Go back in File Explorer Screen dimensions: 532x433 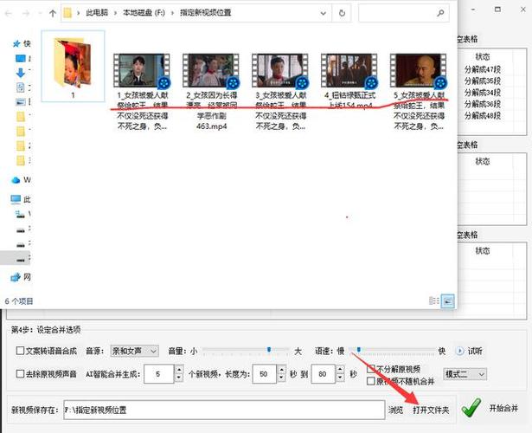pyautogui.click(x=8, y=13)
